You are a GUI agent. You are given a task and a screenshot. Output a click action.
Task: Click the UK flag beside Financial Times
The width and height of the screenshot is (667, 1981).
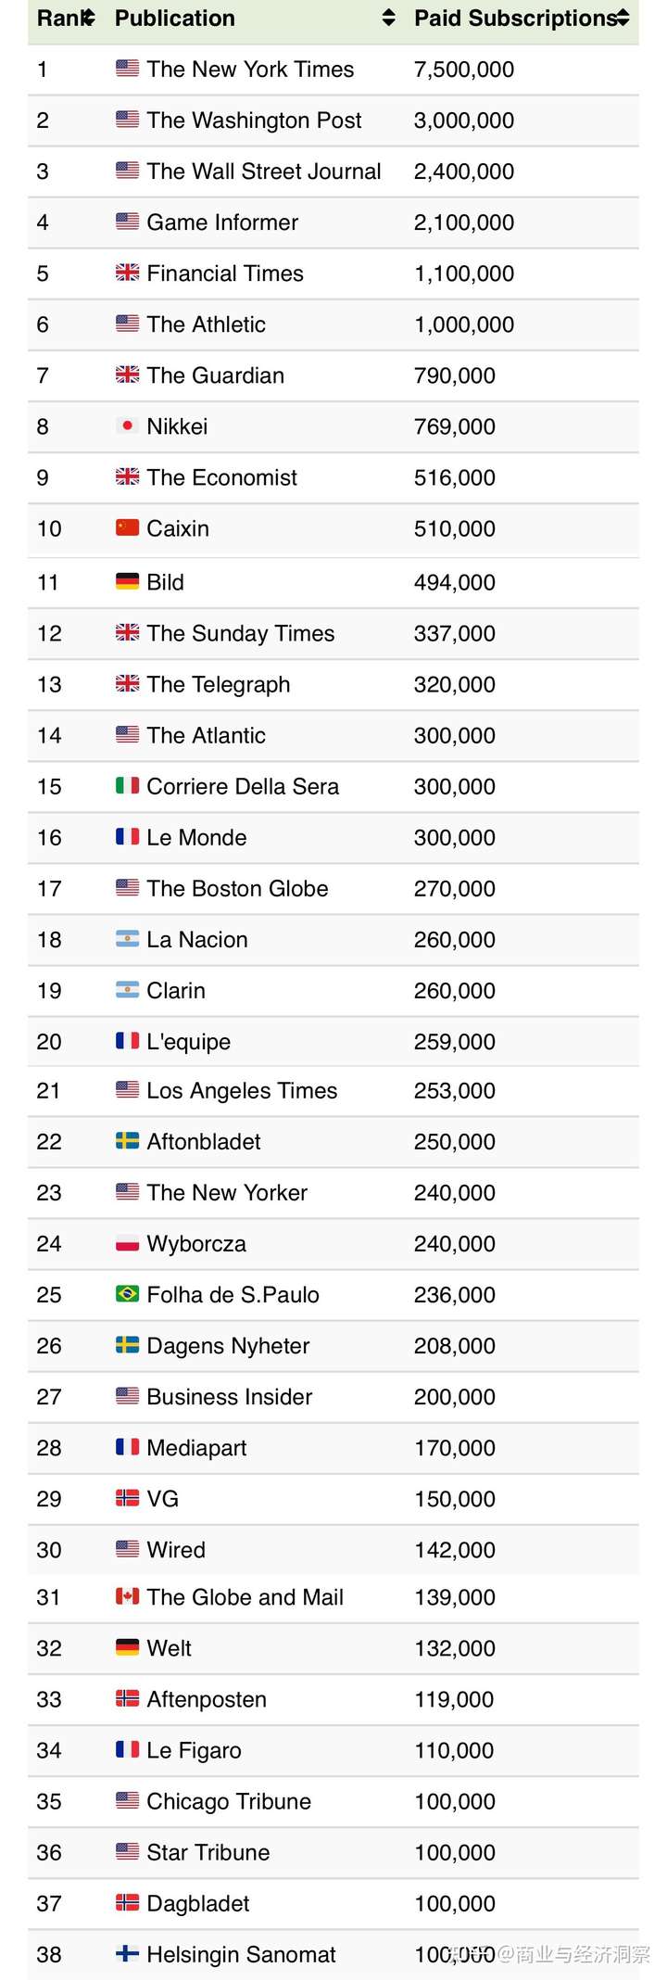click(128, 273)
